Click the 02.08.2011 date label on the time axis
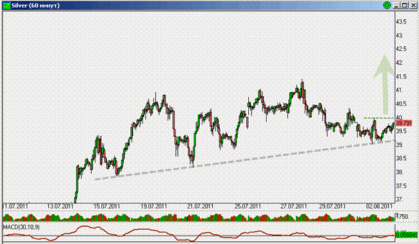The image size is (419, 244). point(380,207)
